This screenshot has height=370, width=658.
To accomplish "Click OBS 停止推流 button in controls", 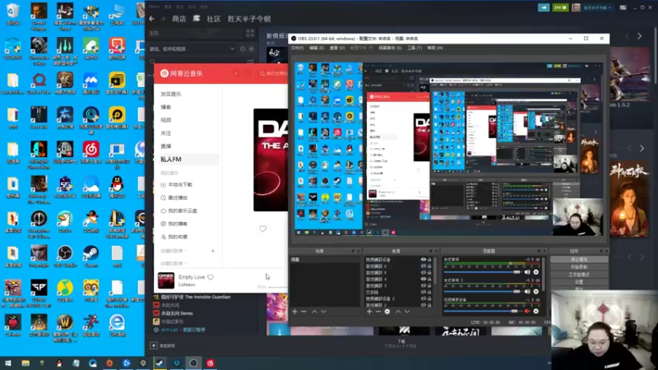I will 579,260.
